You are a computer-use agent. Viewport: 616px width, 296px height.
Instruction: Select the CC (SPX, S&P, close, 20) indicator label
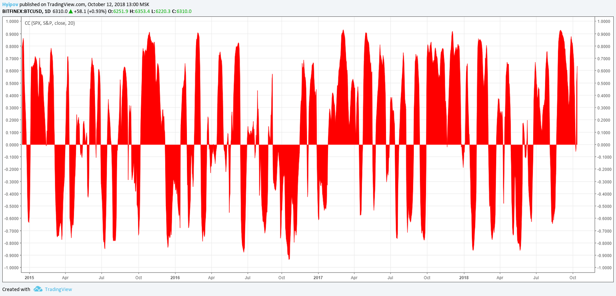point(50,23)
